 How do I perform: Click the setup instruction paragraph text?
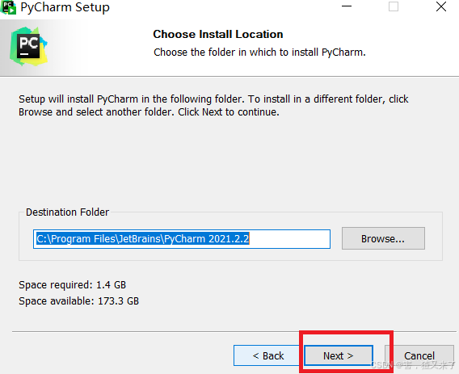point(213,106)
